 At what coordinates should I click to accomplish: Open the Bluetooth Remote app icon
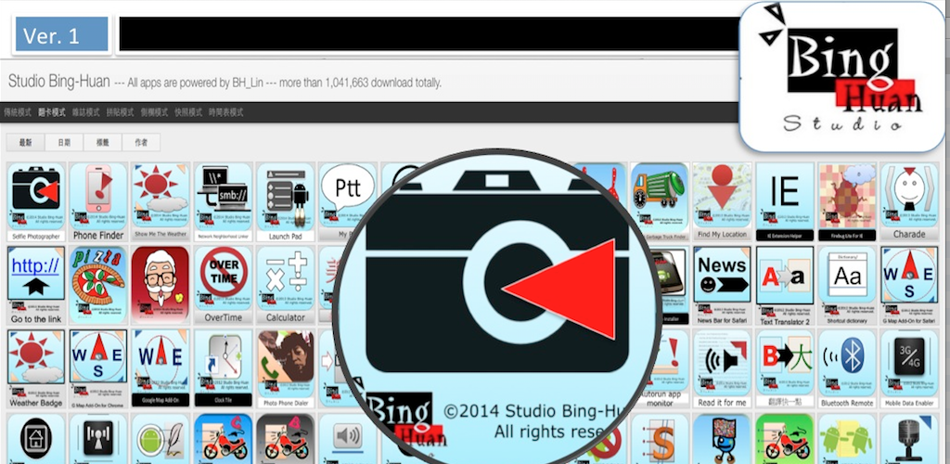847,369
